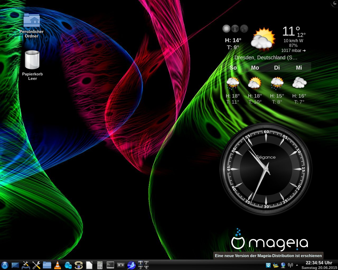Launch the calculator from the panel

[100, 265]
